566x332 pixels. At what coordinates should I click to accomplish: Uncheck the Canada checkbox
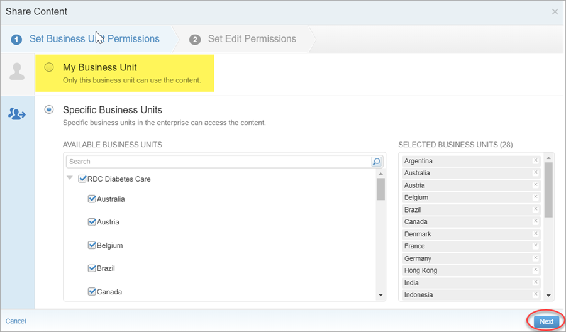tap(92, 292)
